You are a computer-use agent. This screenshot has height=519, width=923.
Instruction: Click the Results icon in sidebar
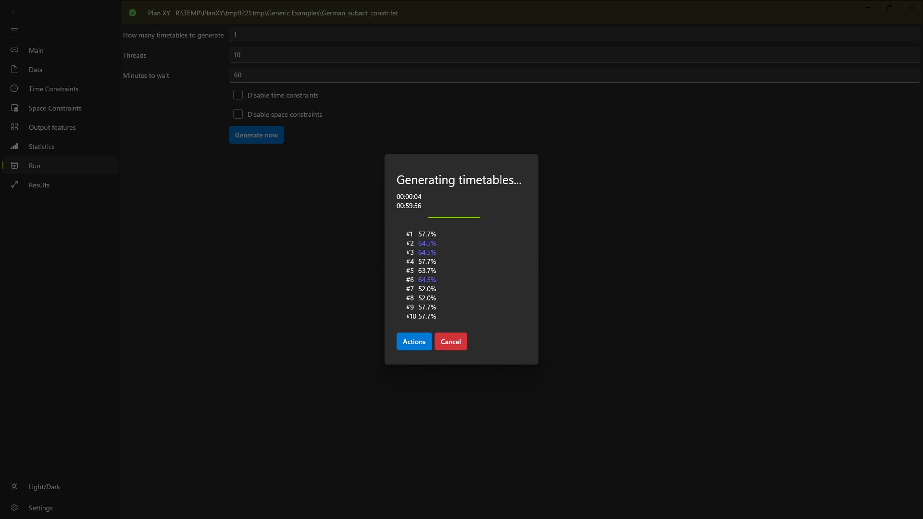(14, 185)
